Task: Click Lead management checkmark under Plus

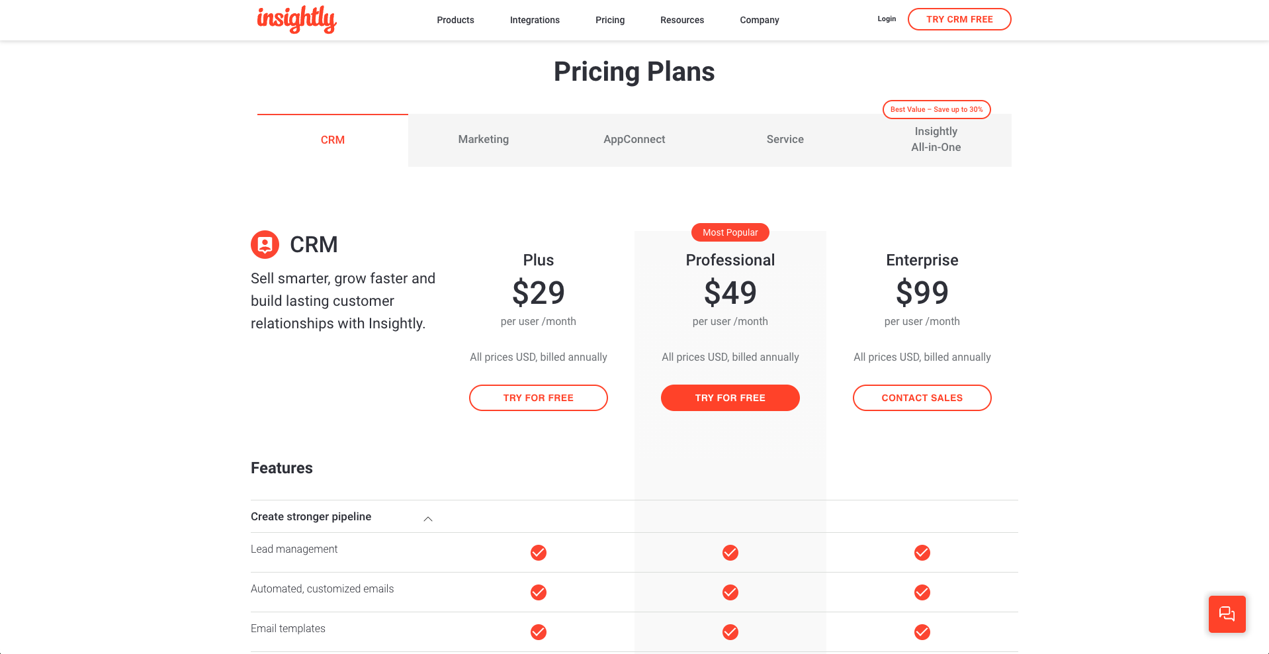Action: 539,553
